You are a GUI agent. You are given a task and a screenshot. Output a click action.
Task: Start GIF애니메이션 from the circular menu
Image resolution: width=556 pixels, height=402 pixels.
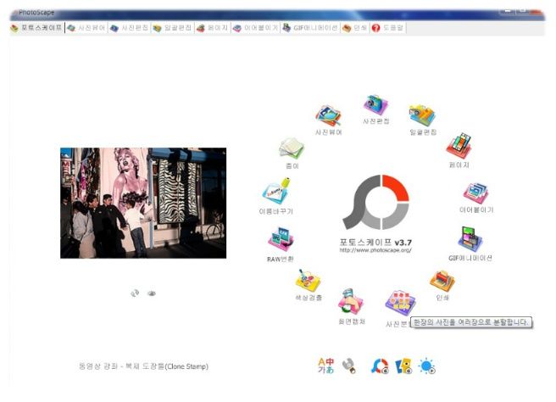470,239
